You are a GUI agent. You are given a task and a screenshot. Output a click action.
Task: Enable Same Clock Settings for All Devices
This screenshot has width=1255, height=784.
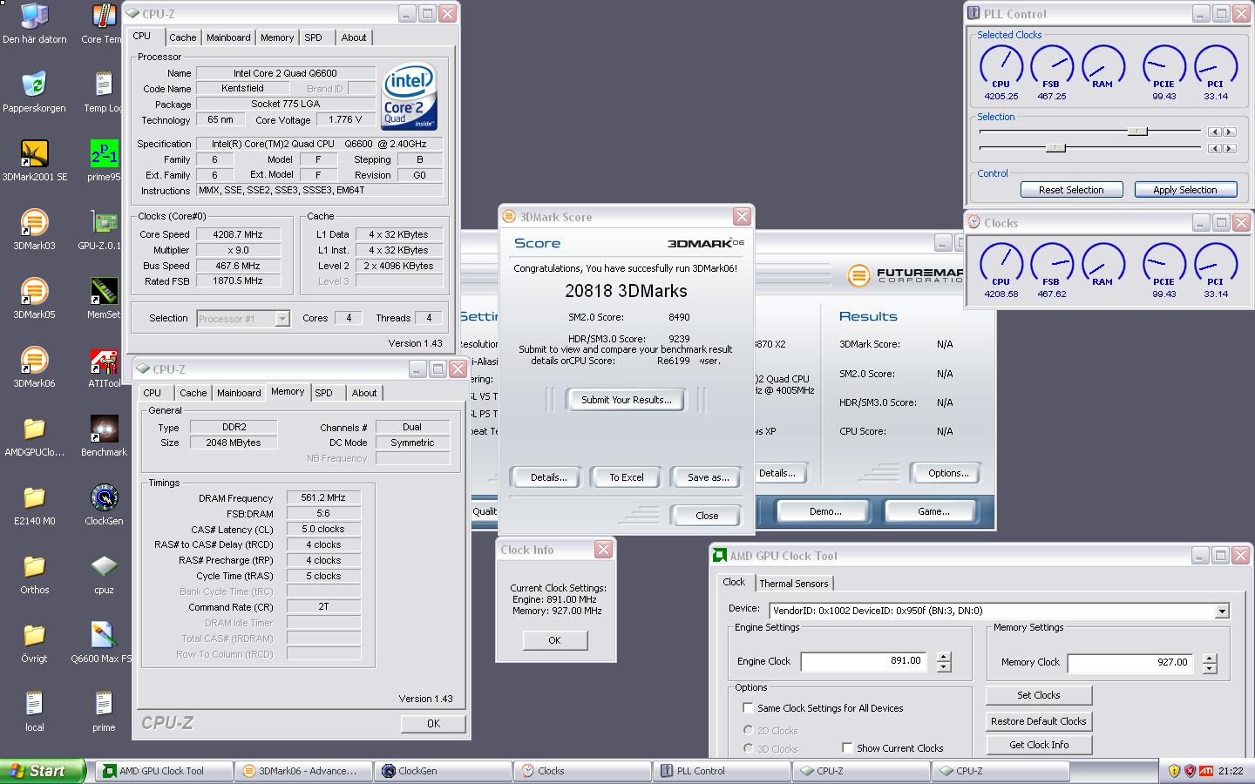[748, 708]
